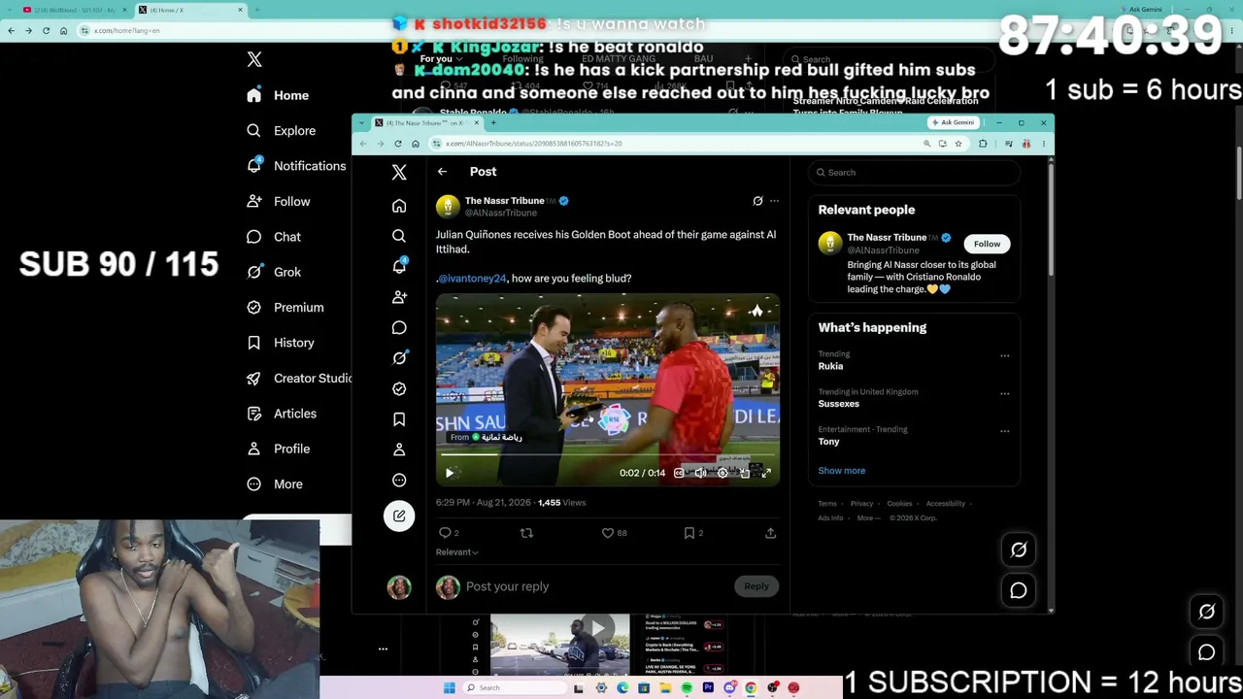Open Spotify from the taskbar
Image resolution: width=1243 pixels, height=699 pixels.
(x=687, y=688)
